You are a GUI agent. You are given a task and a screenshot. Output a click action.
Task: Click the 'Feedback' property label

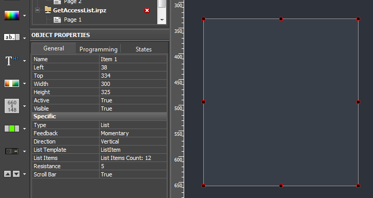(46, 133)
